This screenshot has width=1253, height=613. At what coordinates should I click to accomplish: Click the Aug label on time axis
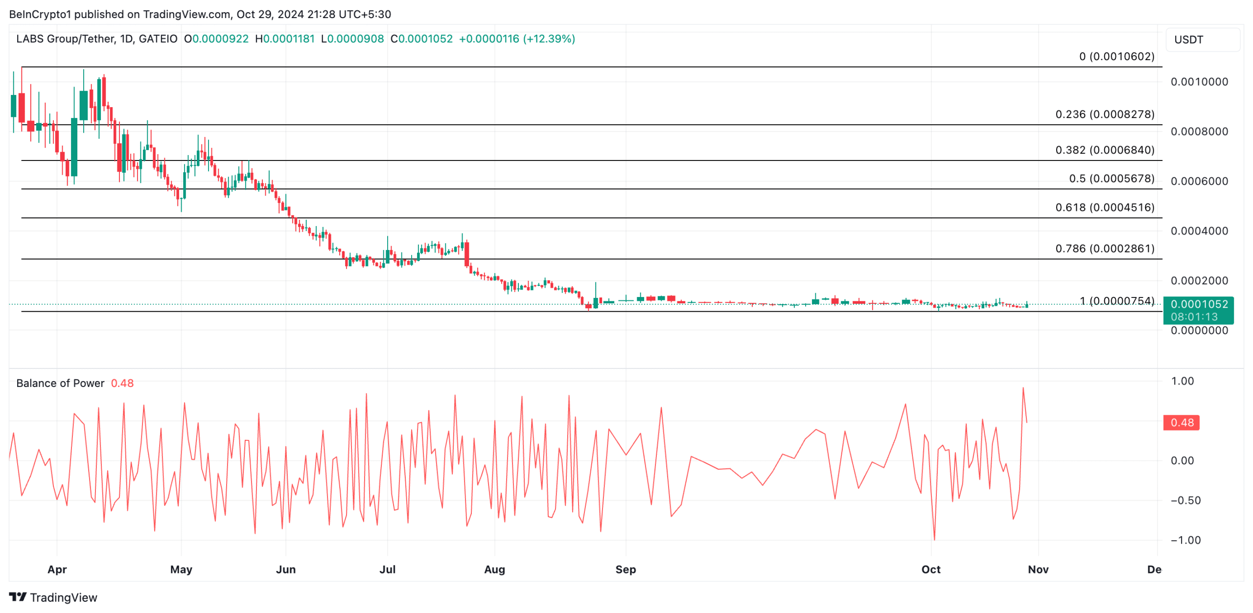point(494,569)
